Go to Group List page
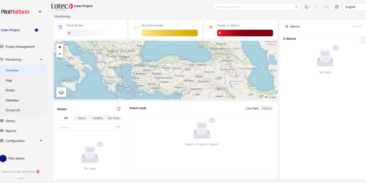 [x=13, y=110]
